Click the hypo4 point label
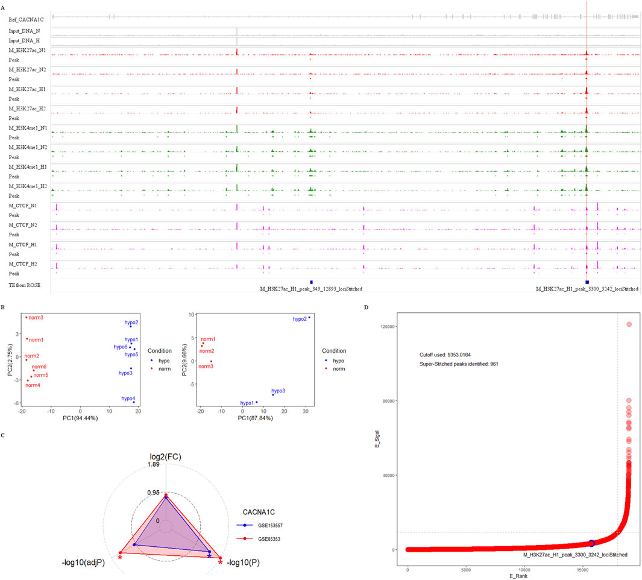The image size is (642, 580). [128, 398]
